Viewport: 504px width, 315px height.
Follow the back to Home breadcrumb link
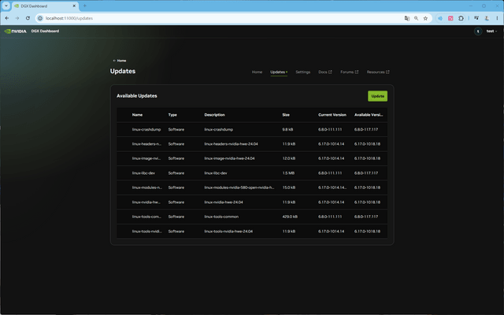119,61
